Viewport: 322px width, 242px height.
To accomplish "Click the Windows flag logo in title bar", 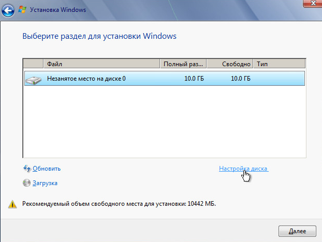I will (22, 10).
